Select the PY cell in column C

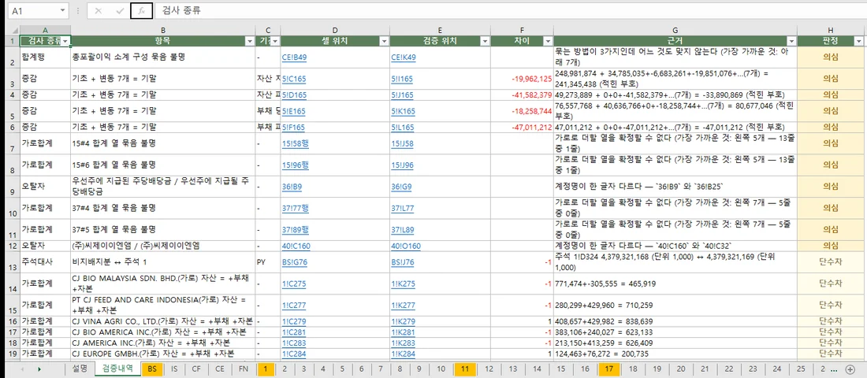click(x=268, y=261)
